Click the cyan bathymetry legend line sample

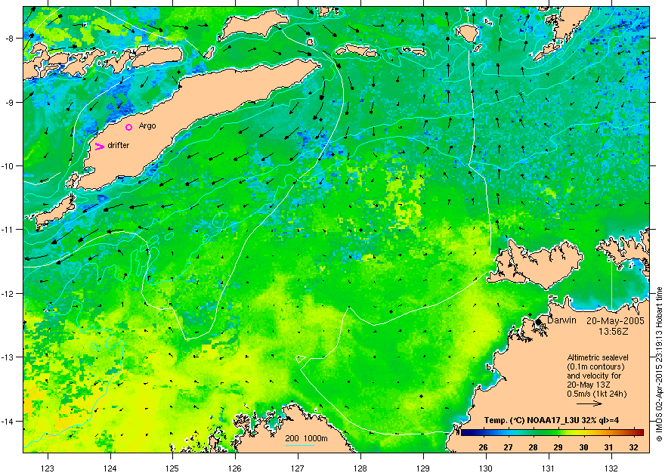(x=299, y=445)
